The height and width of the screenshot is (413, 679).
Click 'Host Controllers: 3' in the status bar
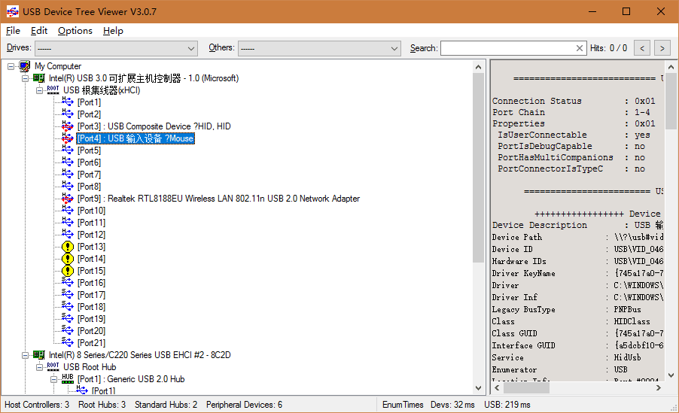click(x=37, y=405)
